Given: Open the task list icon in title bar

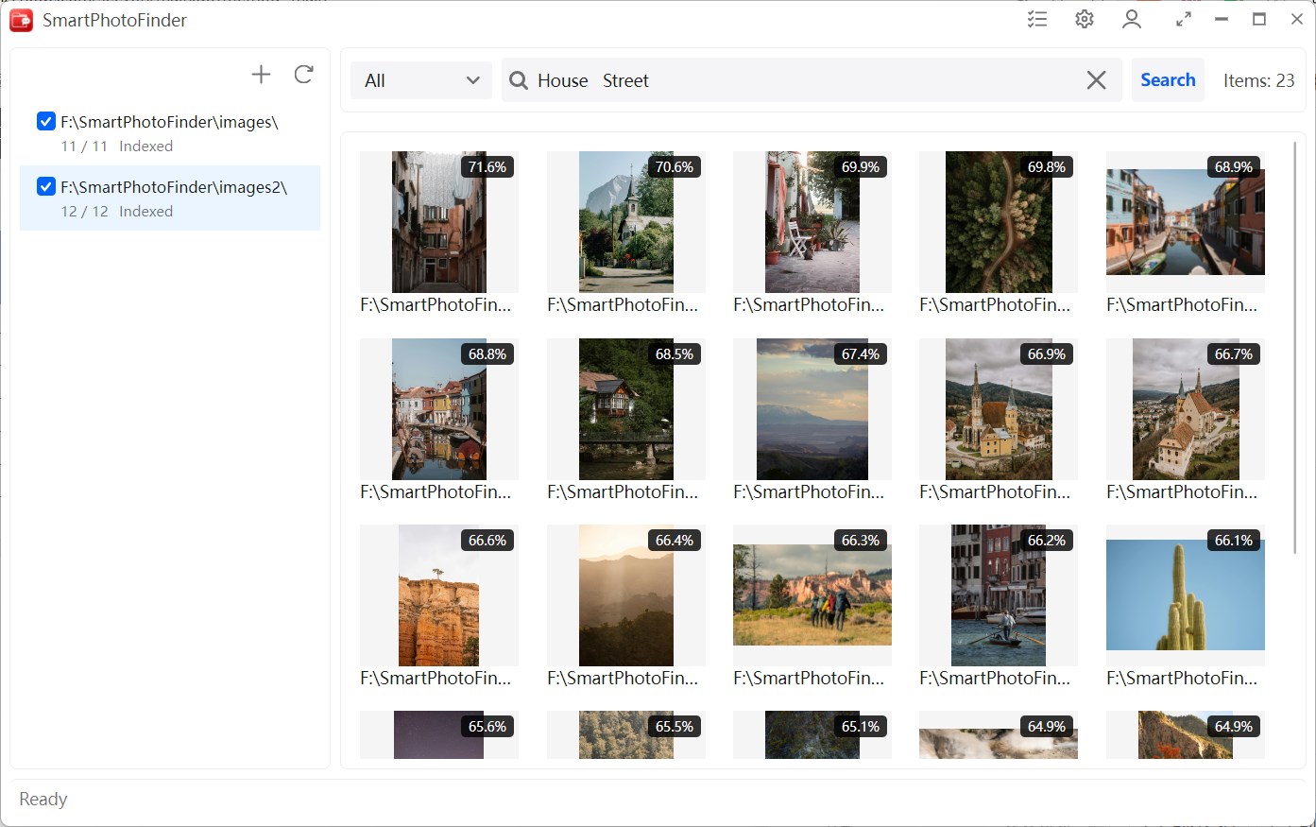Looking at the screenshot, I should click(x=1037, y=19).
